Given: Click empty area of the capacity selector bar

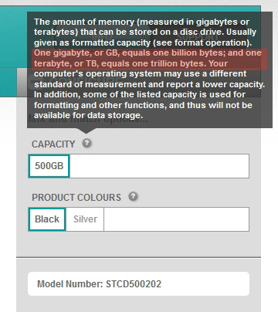Looking at the screenshot, I should 159,166.
